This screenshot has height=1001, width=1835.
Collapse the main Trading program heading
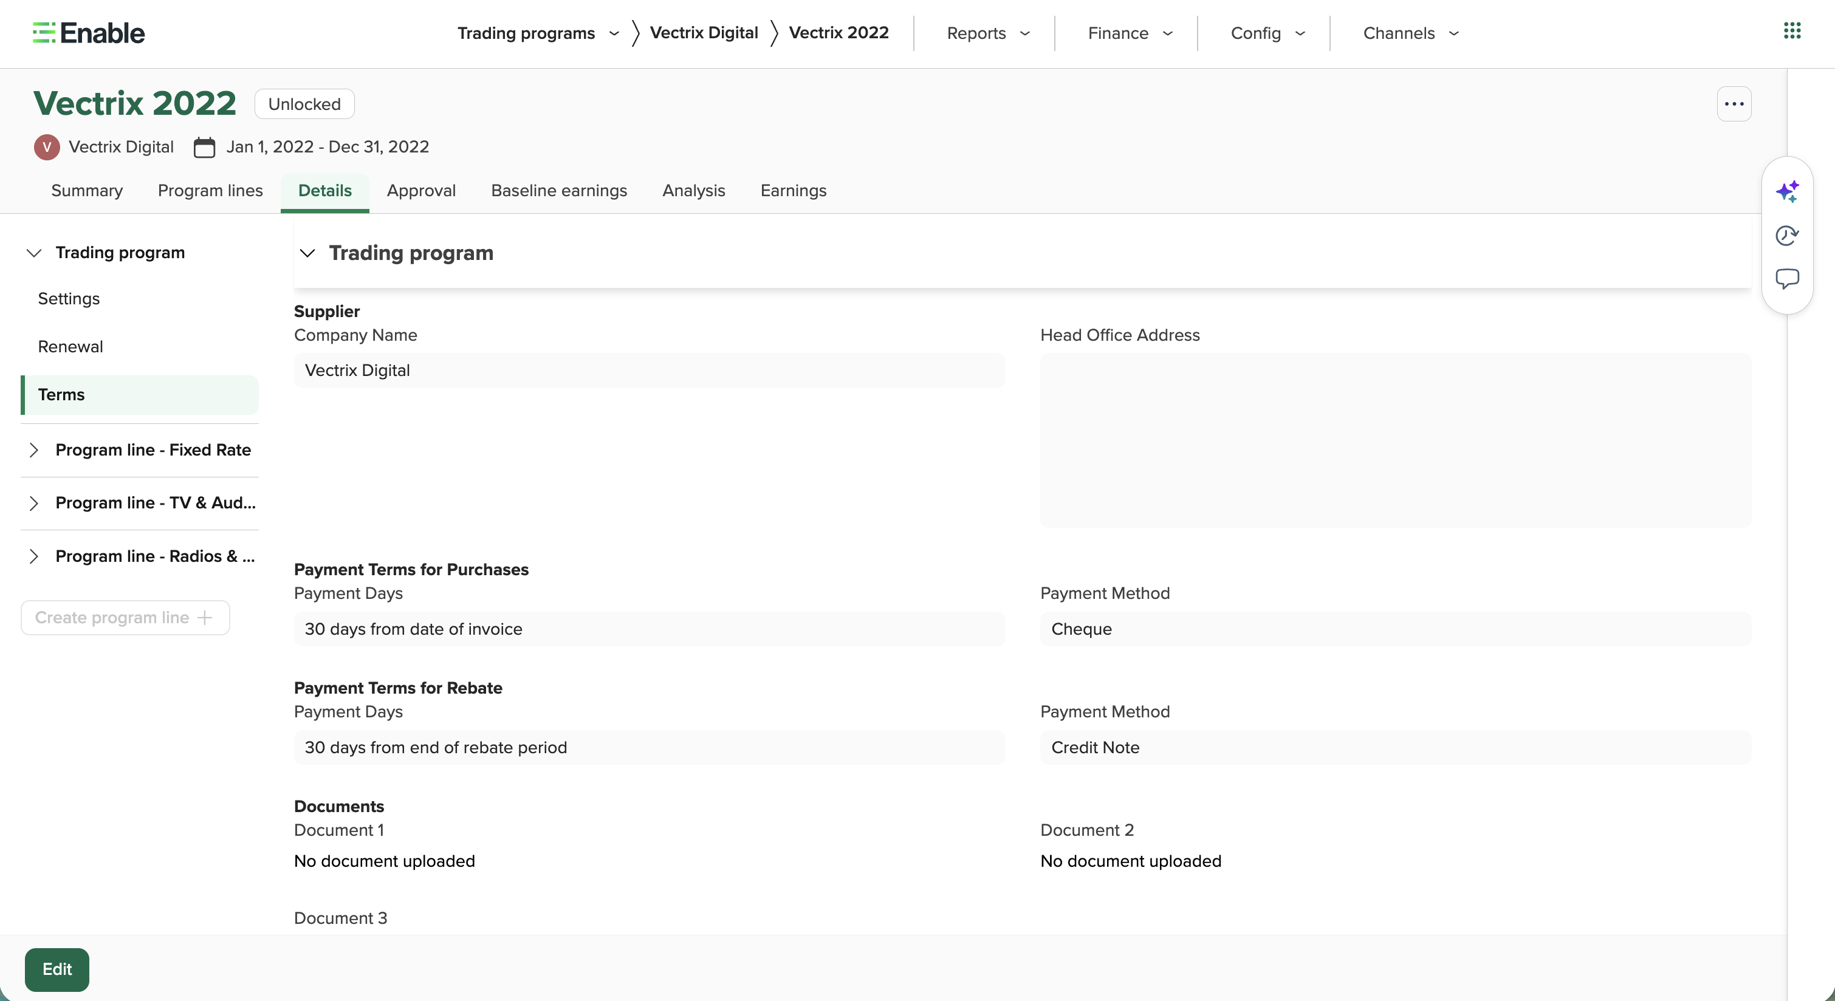(307, 253)
